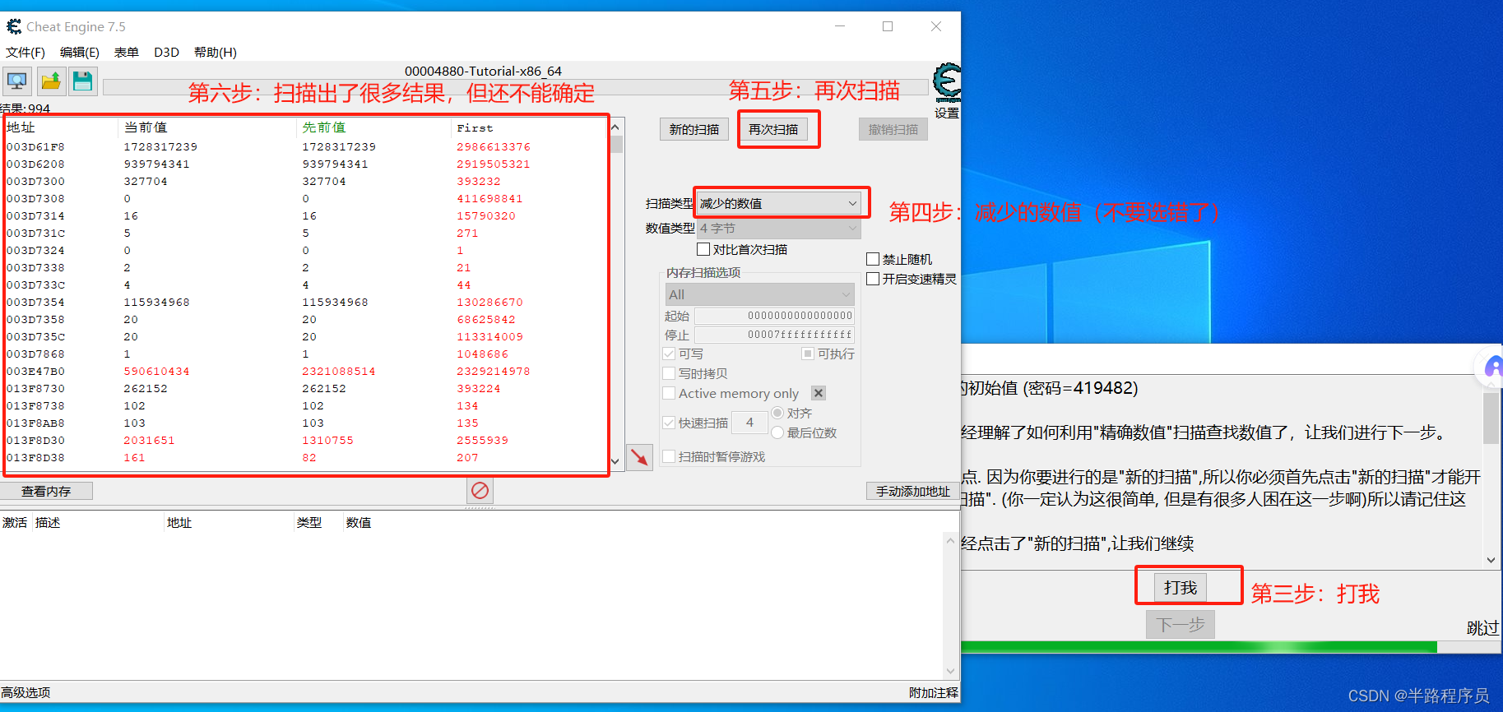Click results list scroll down arrow
1503x712 pixels.
(615, 461)
